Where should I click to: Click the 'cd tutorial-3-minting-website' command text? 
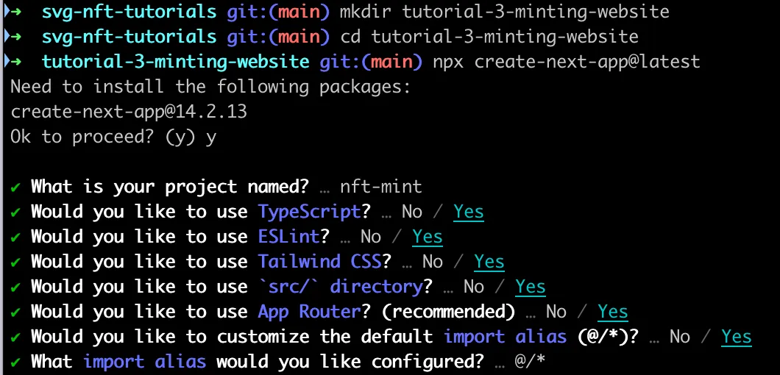(489, 36)
